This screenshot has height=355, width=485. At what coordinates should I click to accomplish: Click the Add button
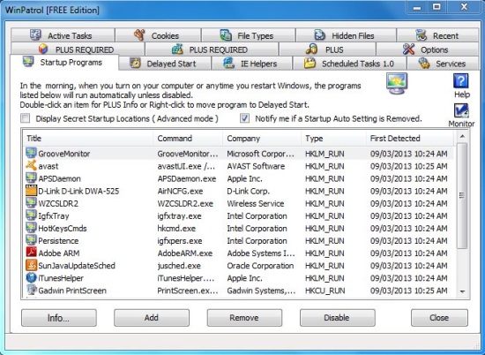coord(152,318)
